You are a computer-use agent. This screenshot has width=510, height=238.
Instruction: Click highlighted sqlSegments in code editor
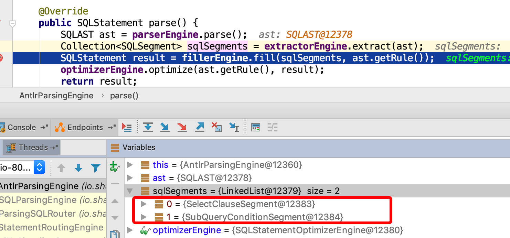tap(217, 46)
